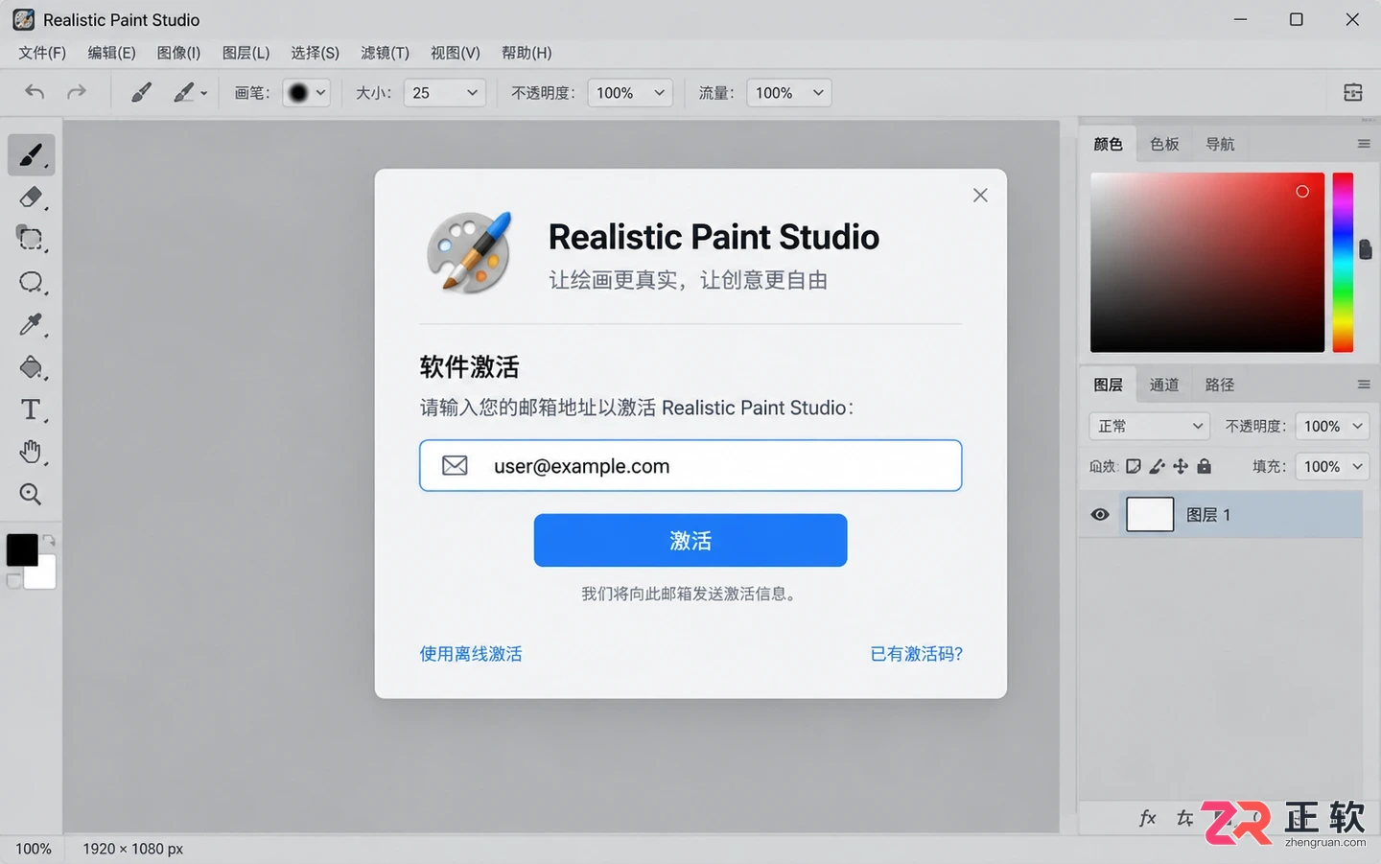Choose the Text tool
This screenshot has width=1381, height=864.
(x=31, y=409)
